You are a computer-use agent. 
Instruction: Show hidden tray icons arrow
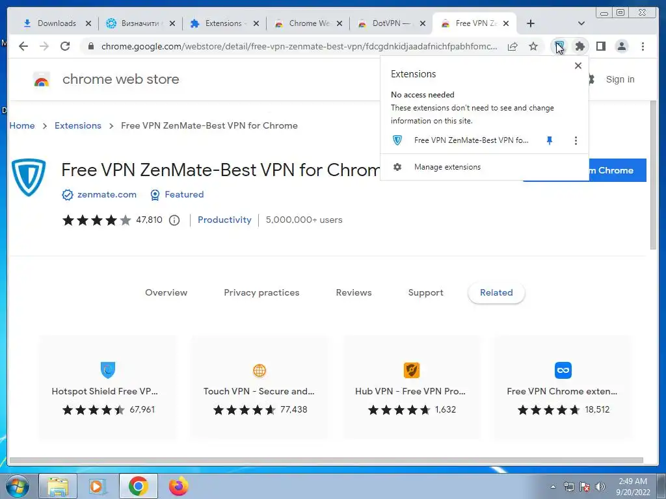click(x=553, y=487)
